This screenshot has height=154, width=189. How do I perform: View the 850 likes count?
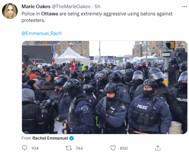(124, 148)
